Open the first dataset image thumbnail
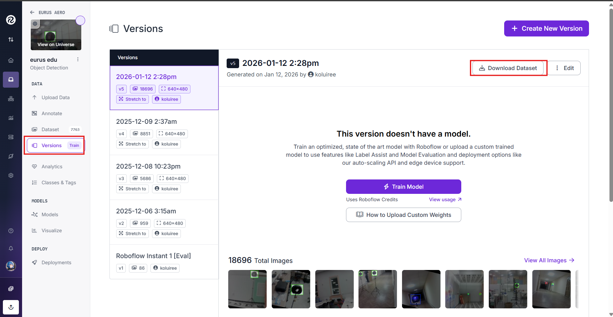 pos(247,289)
